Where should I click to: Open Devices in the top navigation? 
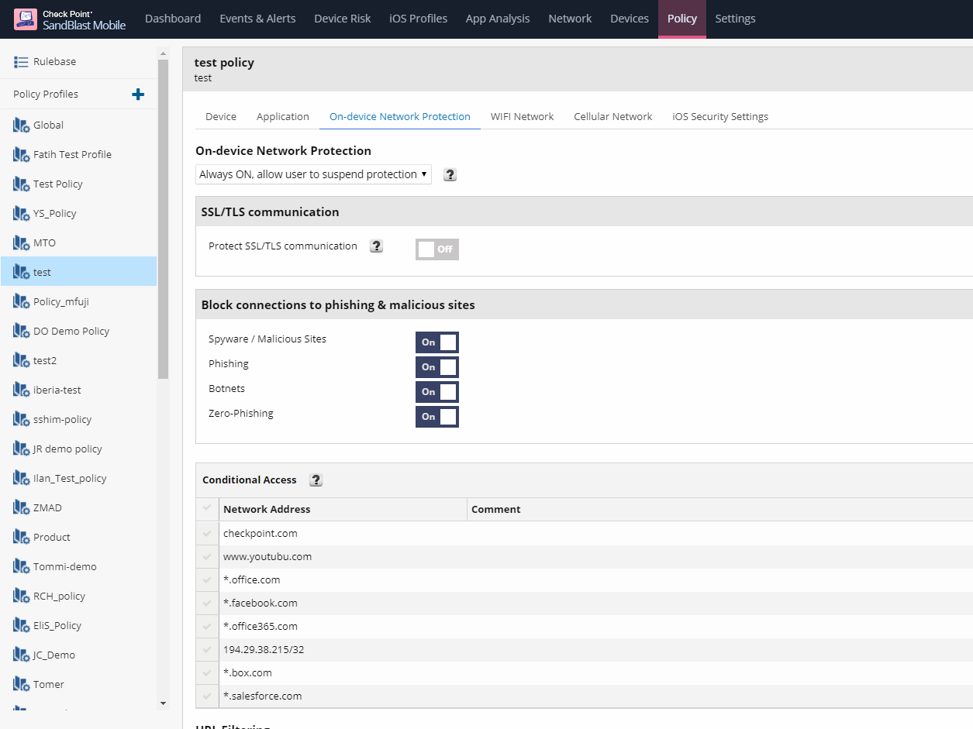[x=629, y=19]
